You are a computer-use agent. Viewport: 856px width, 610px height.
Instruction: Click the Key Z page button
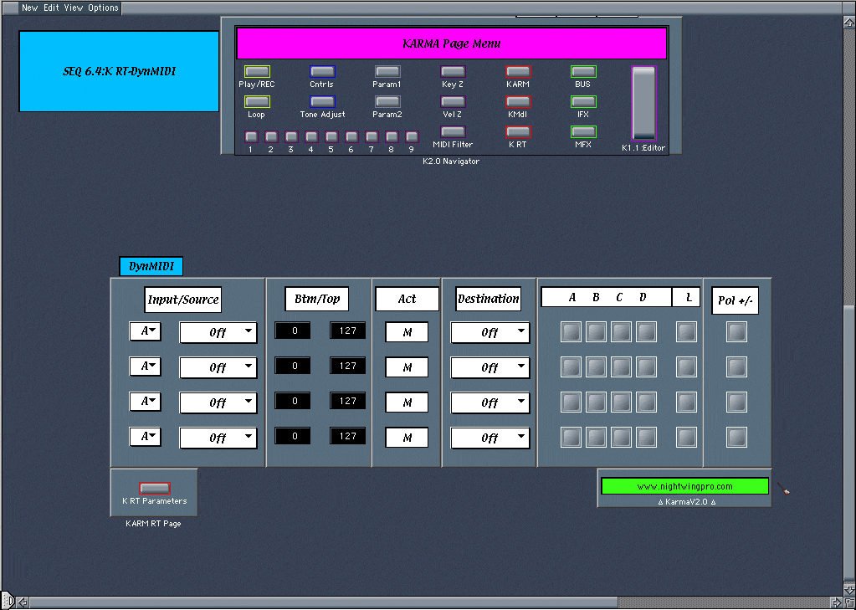click(453, 72)
